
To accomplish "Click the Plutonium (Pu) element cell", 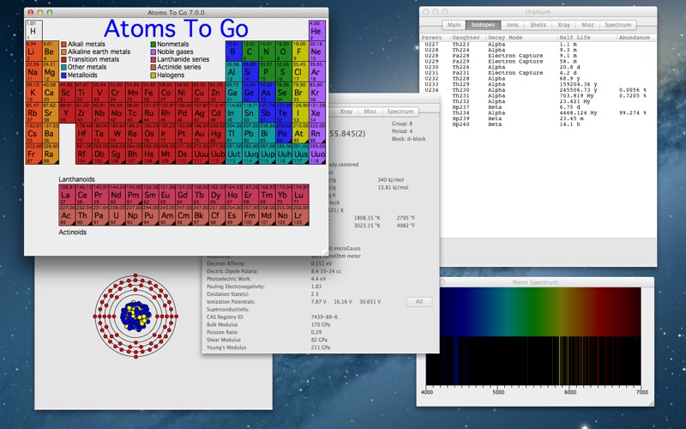I will [151, 215].
